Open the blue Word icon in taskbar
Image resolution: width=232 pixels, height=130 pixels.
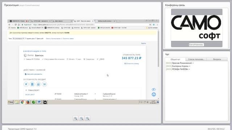tap(39, 102)
